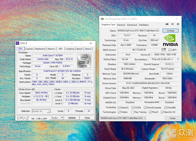Click the GPU-Z refresh icon

(173, 24)
